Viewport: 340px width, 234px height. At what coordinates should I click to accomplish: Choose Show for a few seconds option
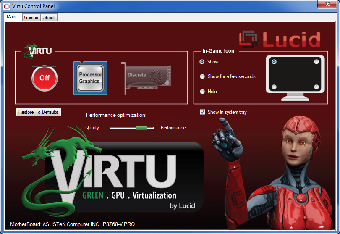[x=202, y=76]
